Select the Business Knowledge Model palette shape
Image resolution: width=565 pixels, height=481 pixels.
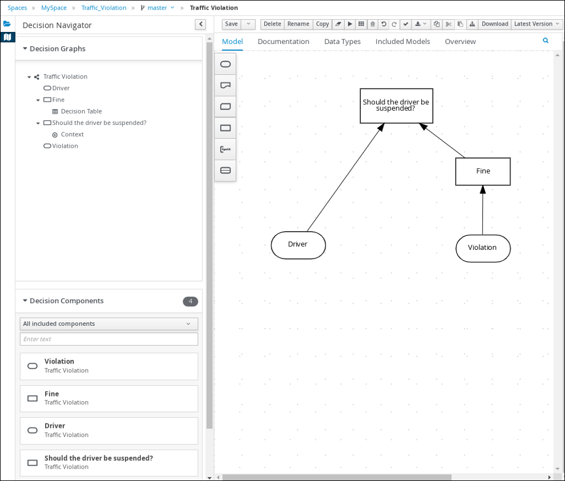click(225, 107)
